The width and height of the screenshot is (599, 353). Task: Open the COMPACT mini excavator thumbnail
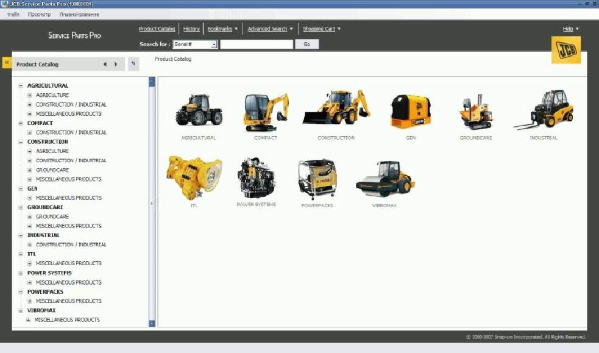(266, 112)
